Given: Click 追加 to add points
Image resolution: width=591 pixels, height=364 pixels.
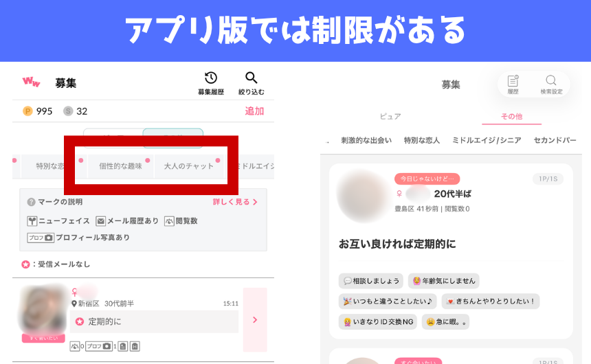Looking at the screenshot, I should (x=254, y=111).
